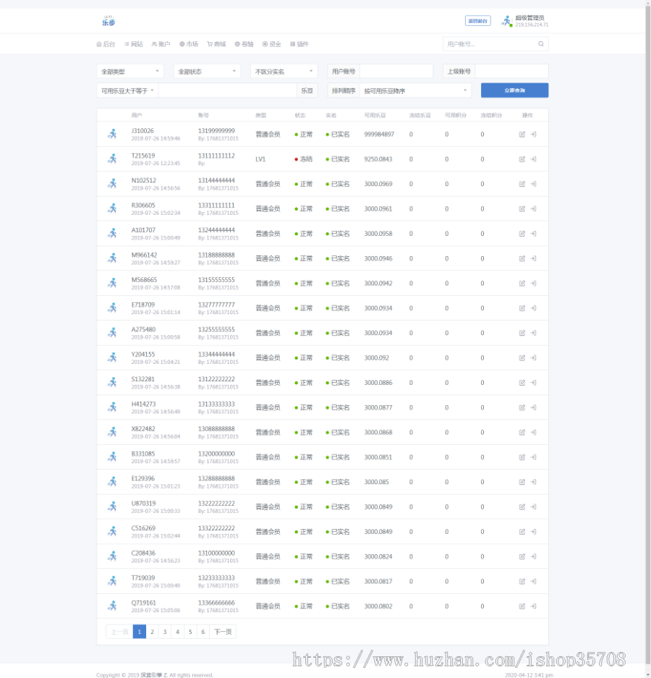Open the 按可用乐豆降序 sort dropdown
Viewport: 651px width, 678px height.
[415, 91]
